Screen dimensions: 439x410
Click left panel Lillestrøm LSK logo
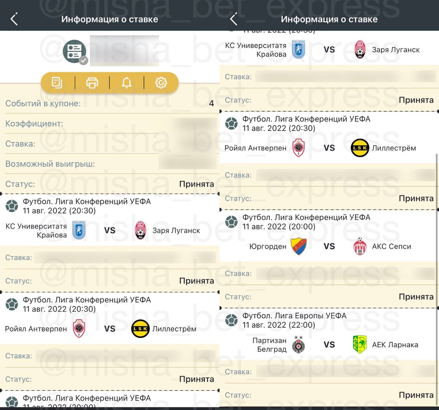(x=140, y=329)
